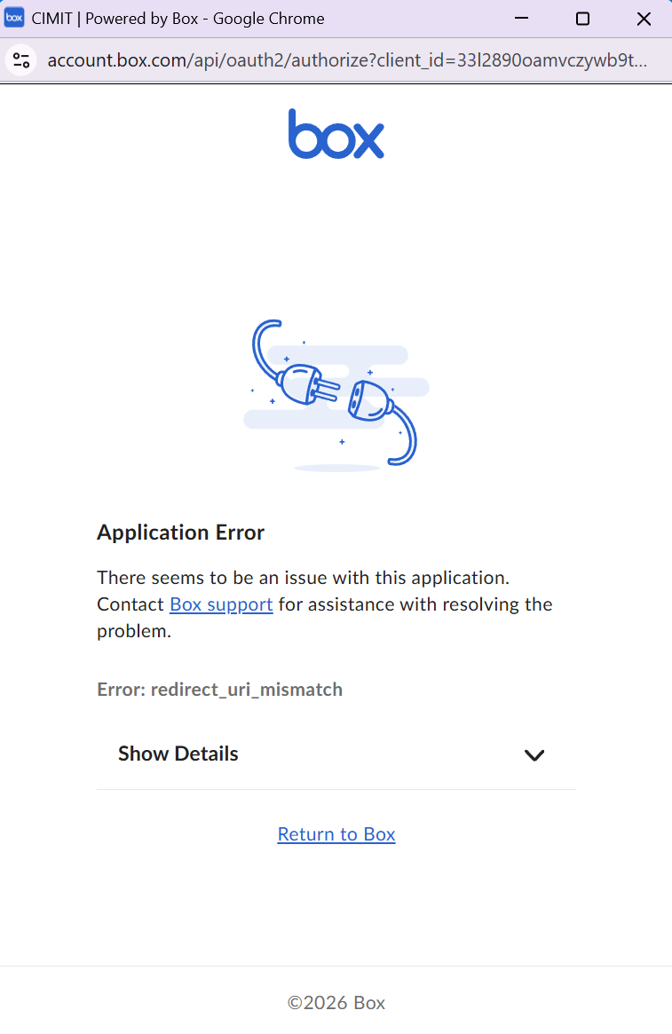The height and width of the screenshot is (1034, 672).
Task: Click the word "problem." in the message
Action: [x=134, y=631]
